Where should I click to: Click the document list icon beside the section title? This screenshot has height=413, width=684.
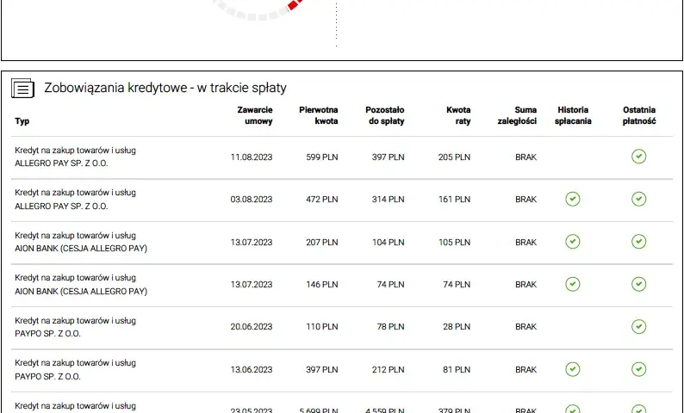[22, 89]
